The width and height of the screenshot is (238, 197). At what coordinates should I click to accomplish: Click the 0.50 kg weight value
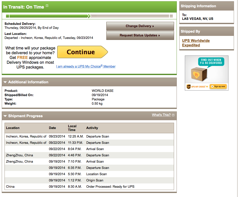tap(97, 104)
